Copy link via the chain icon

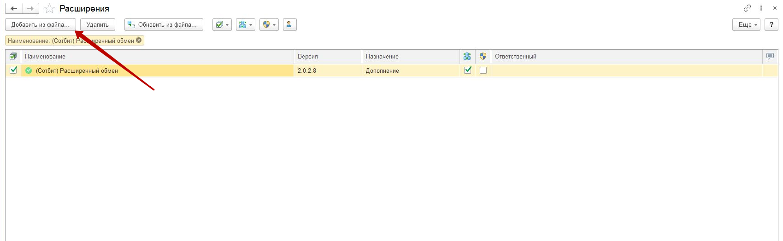coord(747,8)
